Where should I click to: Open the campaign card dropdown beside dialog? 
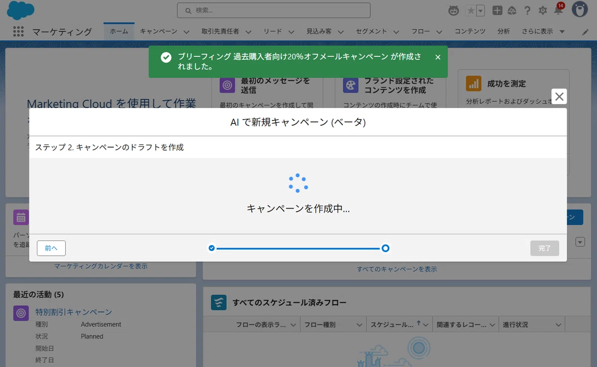580,242
